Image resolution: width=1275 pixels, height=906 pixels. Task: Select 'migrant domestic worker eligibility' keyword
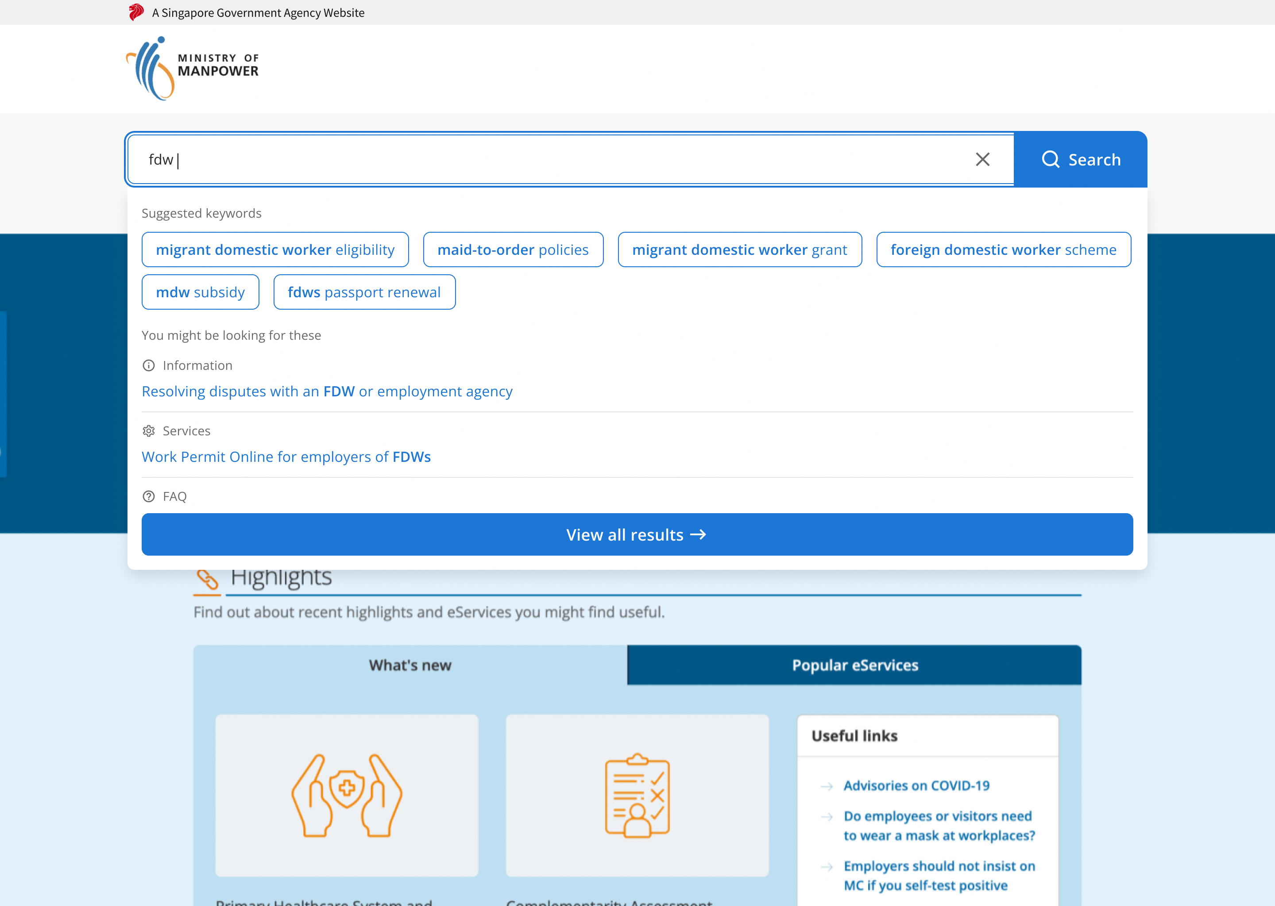pyautogui.click(x=275, y=250)
